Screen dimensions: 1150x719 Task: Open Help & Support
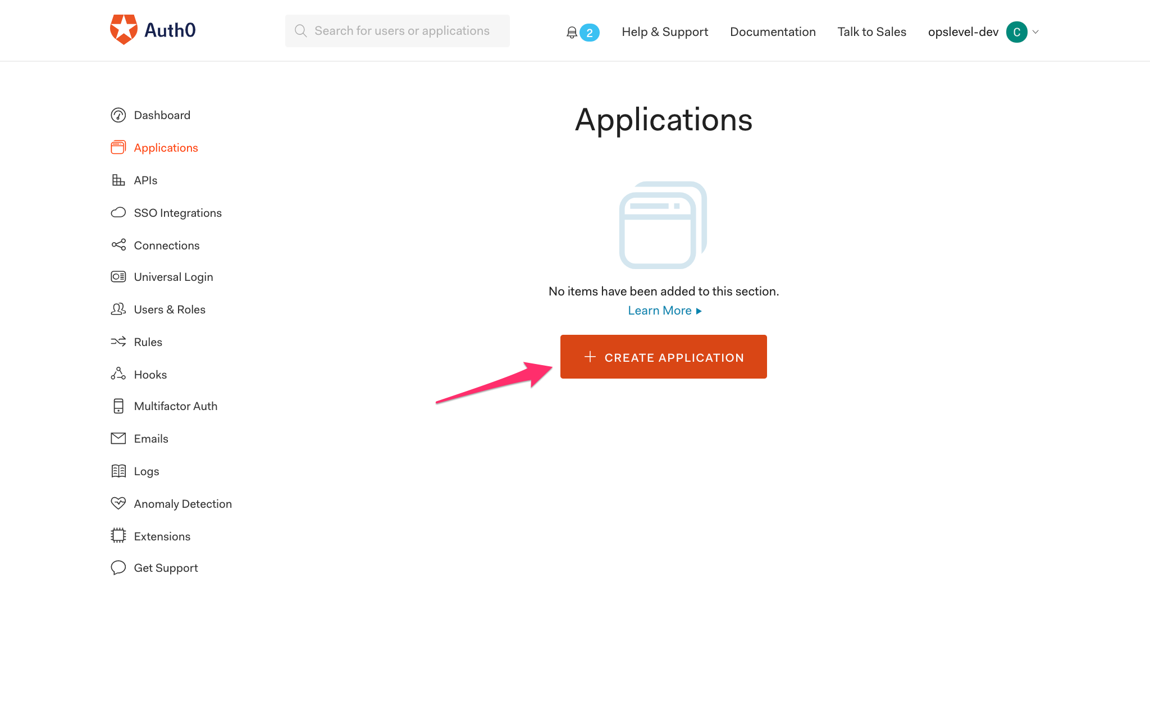pos(664,31)
